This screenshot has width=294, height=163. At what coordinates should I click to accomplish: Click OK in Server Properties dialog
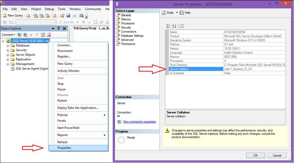[256, 155]
